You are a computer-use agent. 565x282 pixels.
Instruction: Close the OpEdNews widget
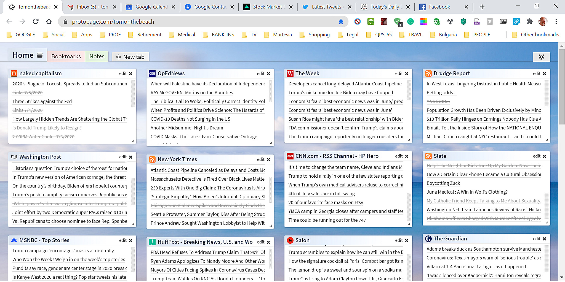click(x=268, y=74)
